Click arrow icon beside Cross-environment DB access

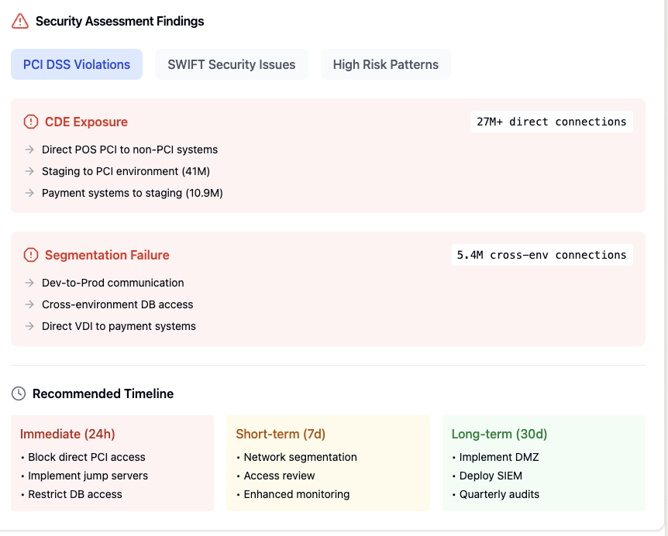tap(29, 304)
